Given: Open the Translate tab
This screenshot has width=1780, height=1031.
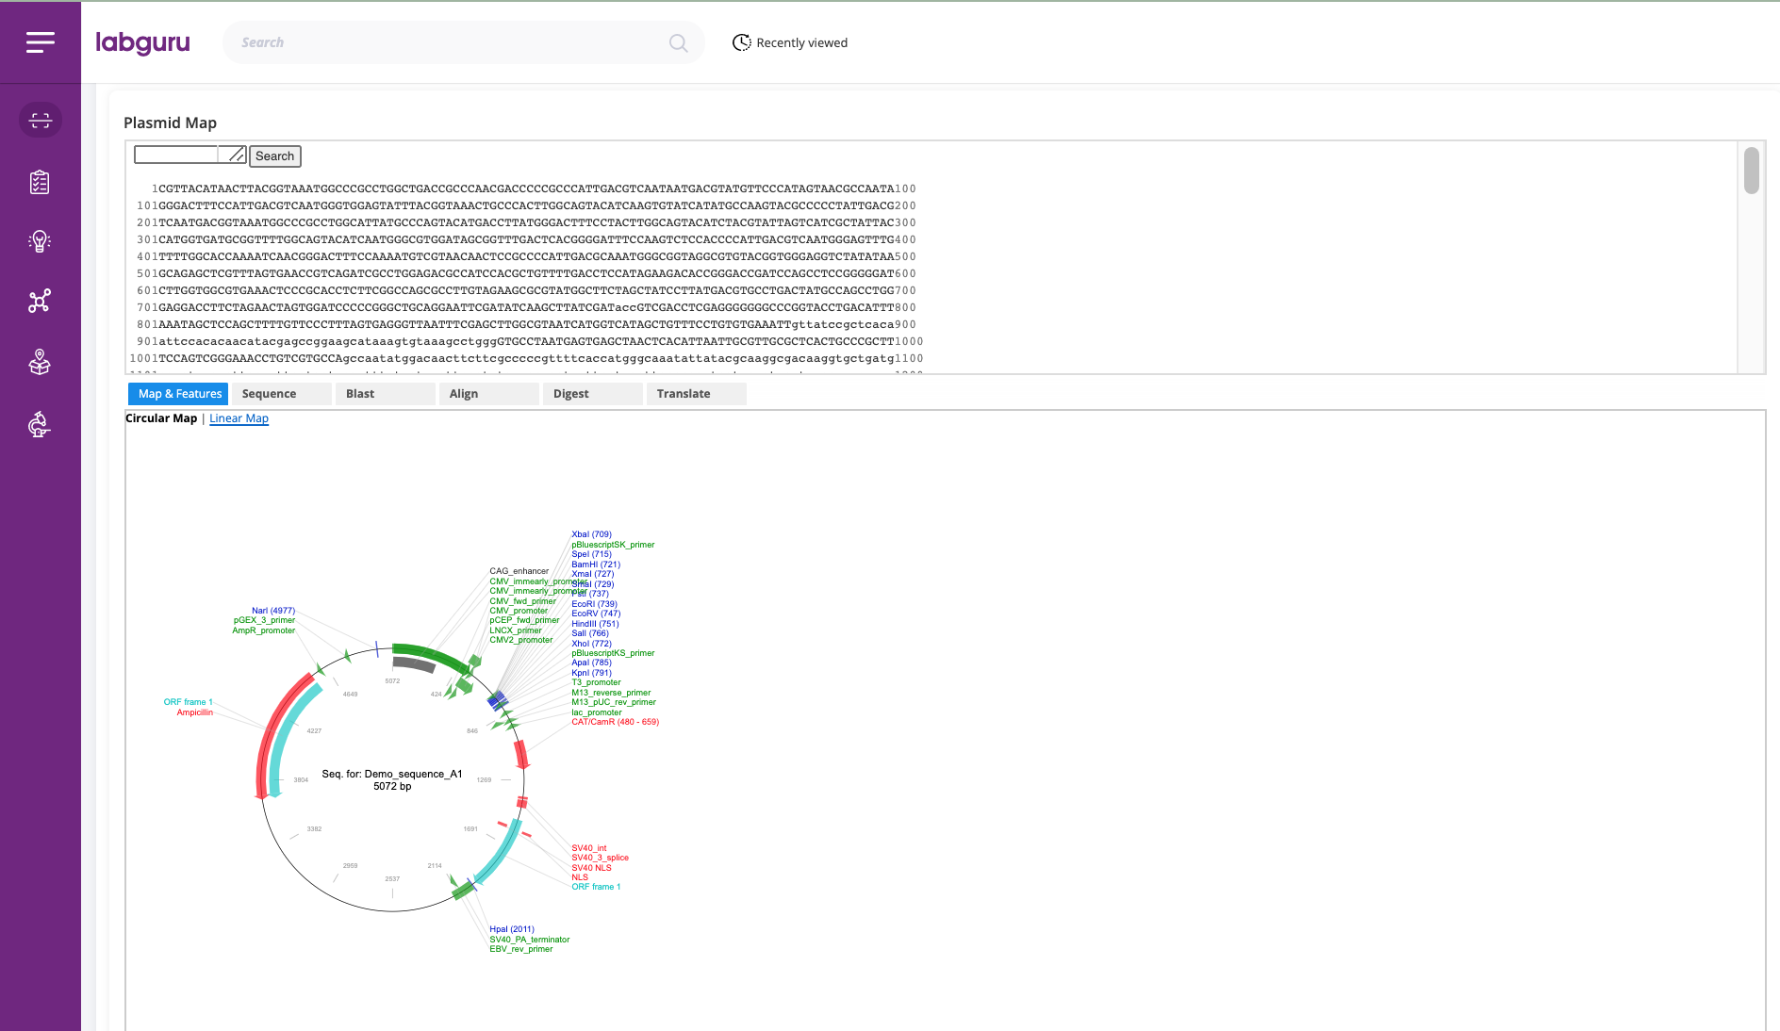Looking at the screenshot, I should pyautogui.click(x=684, y=393).
